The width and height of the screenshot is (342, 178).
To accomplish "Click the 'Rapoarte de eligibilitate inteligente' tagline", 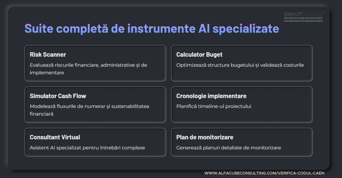I will click(x=303, y=18).
